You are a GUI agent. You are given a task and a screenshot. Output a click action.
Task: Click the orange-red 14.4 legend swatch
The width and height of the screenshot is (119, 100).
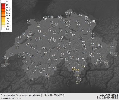tap(3, 10)
